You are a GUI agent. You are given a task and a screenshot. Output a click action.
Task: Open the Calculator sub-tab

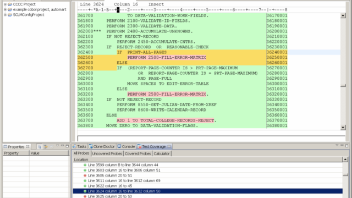[162, 154]
